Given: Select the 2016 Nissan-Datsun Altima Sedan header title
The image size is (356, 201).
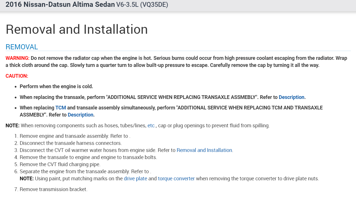Looking at the screenshot, I should click(60, 5).
